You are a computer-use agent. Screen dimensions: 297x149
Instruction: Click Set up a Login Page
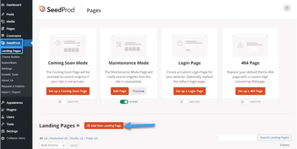click(189, 91)
